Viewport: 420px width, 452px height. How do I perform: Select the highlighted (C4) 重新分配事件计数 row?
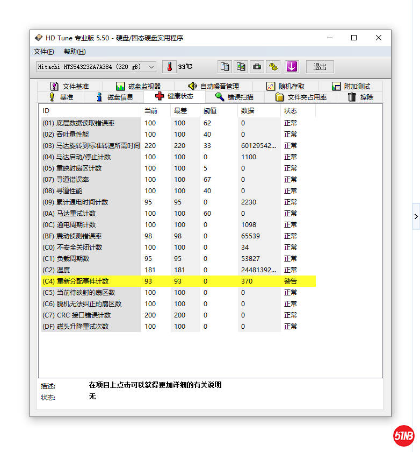[177, 281]
